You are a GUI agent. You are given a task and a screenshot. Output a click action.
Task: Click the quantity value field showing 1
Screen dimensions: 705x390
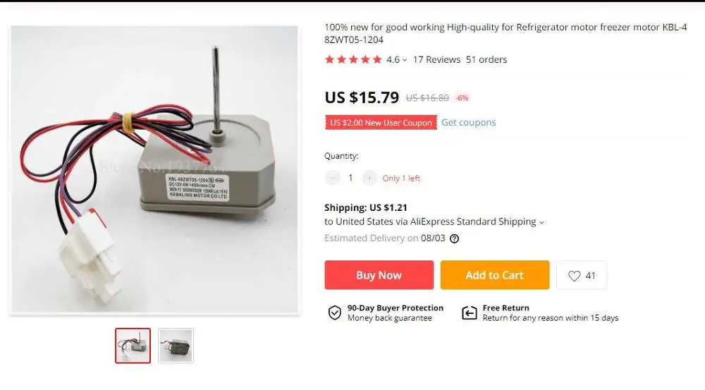coord(350,178)
